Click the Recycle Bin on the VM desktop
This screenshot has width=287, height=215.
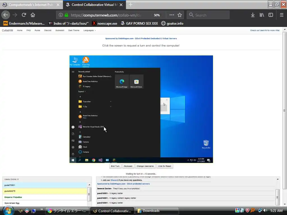click(x=206, y=144)
